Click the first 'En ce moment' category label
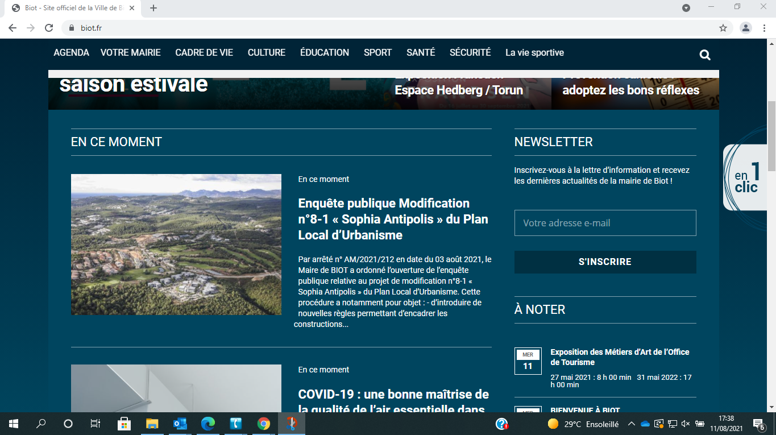776x435 pixels. [323, 179]
